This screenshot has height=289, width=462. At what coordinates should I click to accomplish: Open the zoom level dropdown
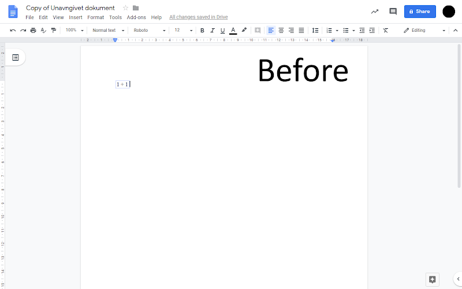pyautogui.click(x=74, y=30)
